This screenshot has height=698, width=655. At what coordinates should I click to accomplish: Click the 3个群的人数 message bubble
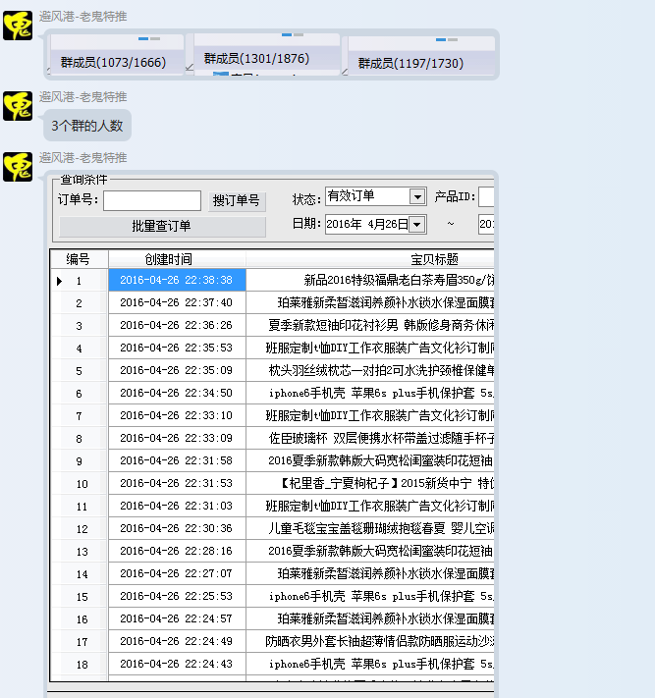[87, 126]
